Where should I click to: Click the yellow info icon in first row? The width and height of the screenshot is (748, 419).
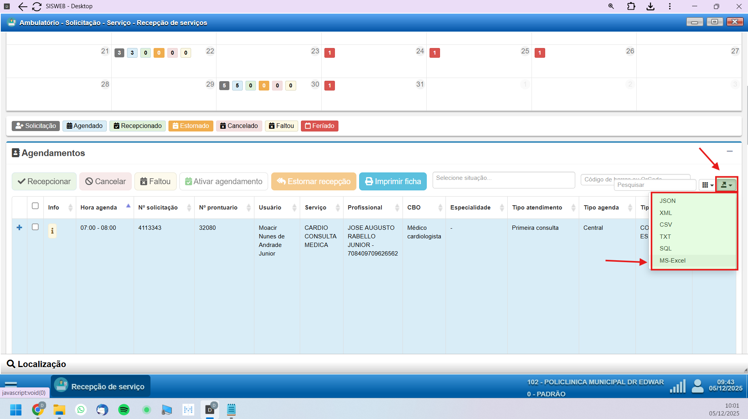[x=52, y=231]
